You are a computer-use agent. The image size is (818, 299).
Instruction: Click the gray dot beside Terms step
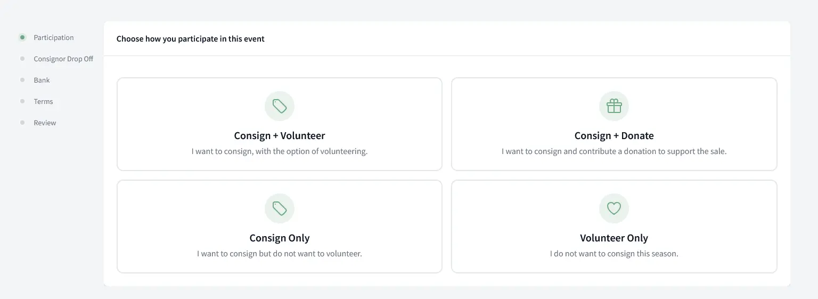(x=22, y=101)
